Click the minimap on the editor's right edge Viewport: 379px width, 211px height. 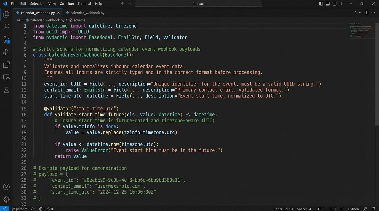[361, 30]
